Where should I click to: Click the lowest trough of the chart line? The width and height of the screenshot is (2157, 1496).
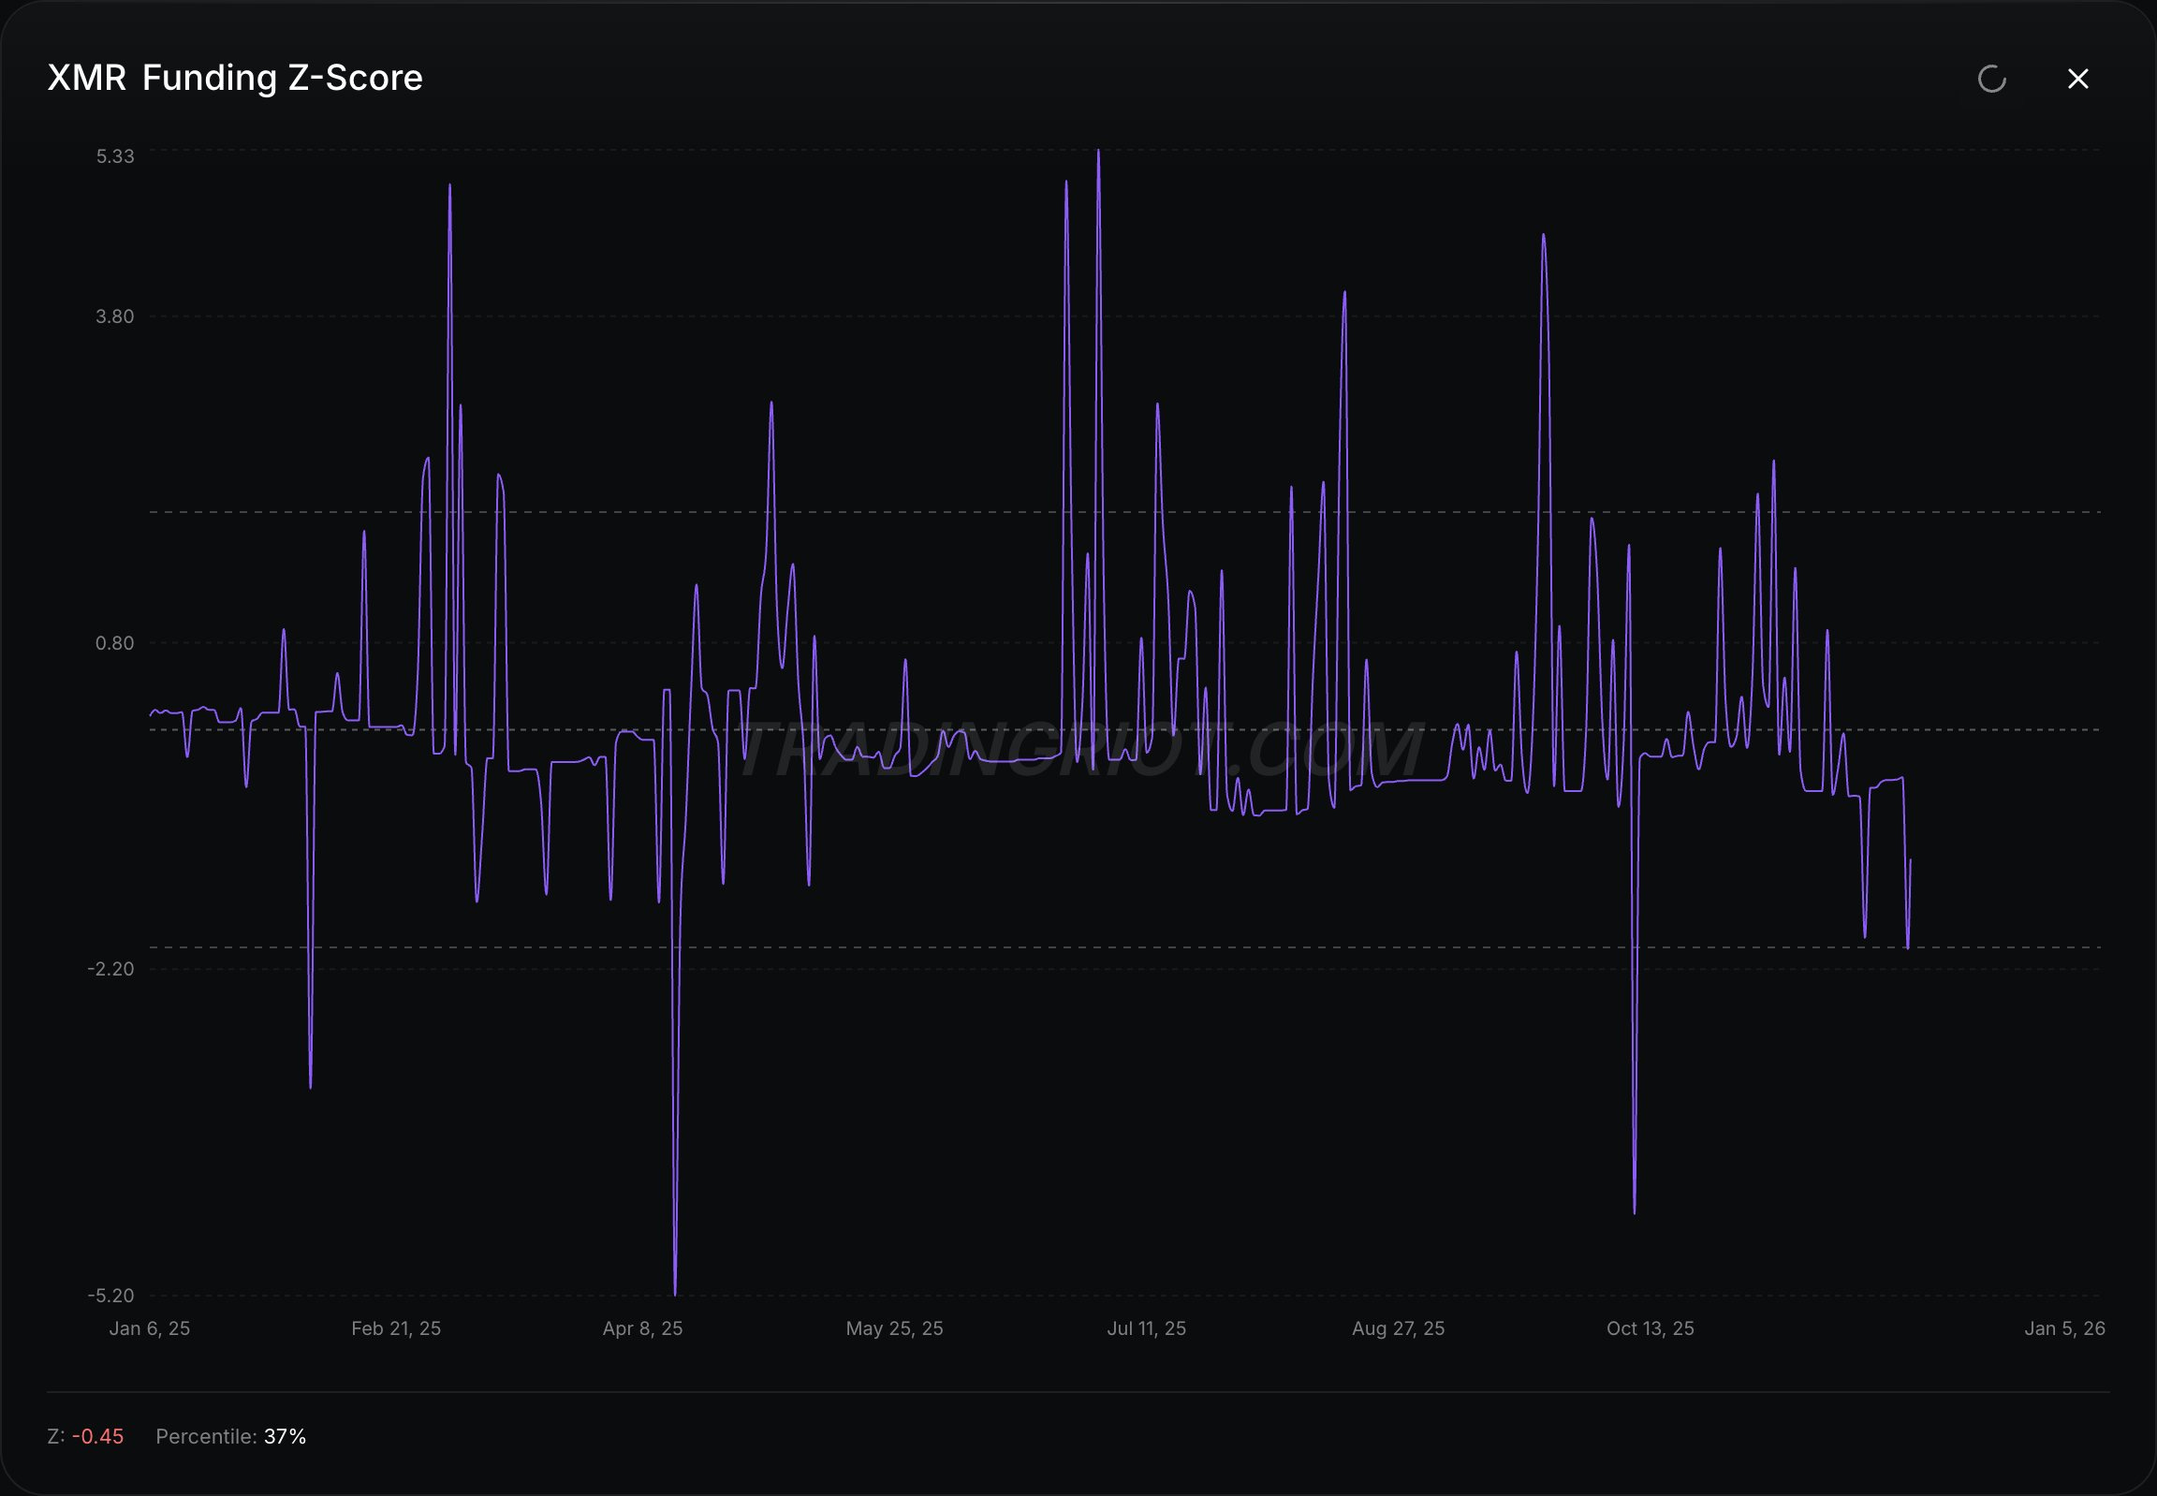[675, 1292]
